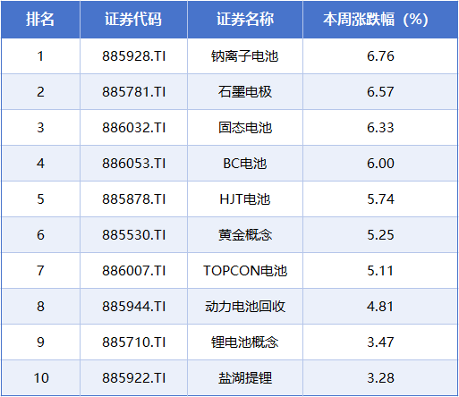Select security code 885781.TI
The image size is (459, 397).
pos(133,92)
